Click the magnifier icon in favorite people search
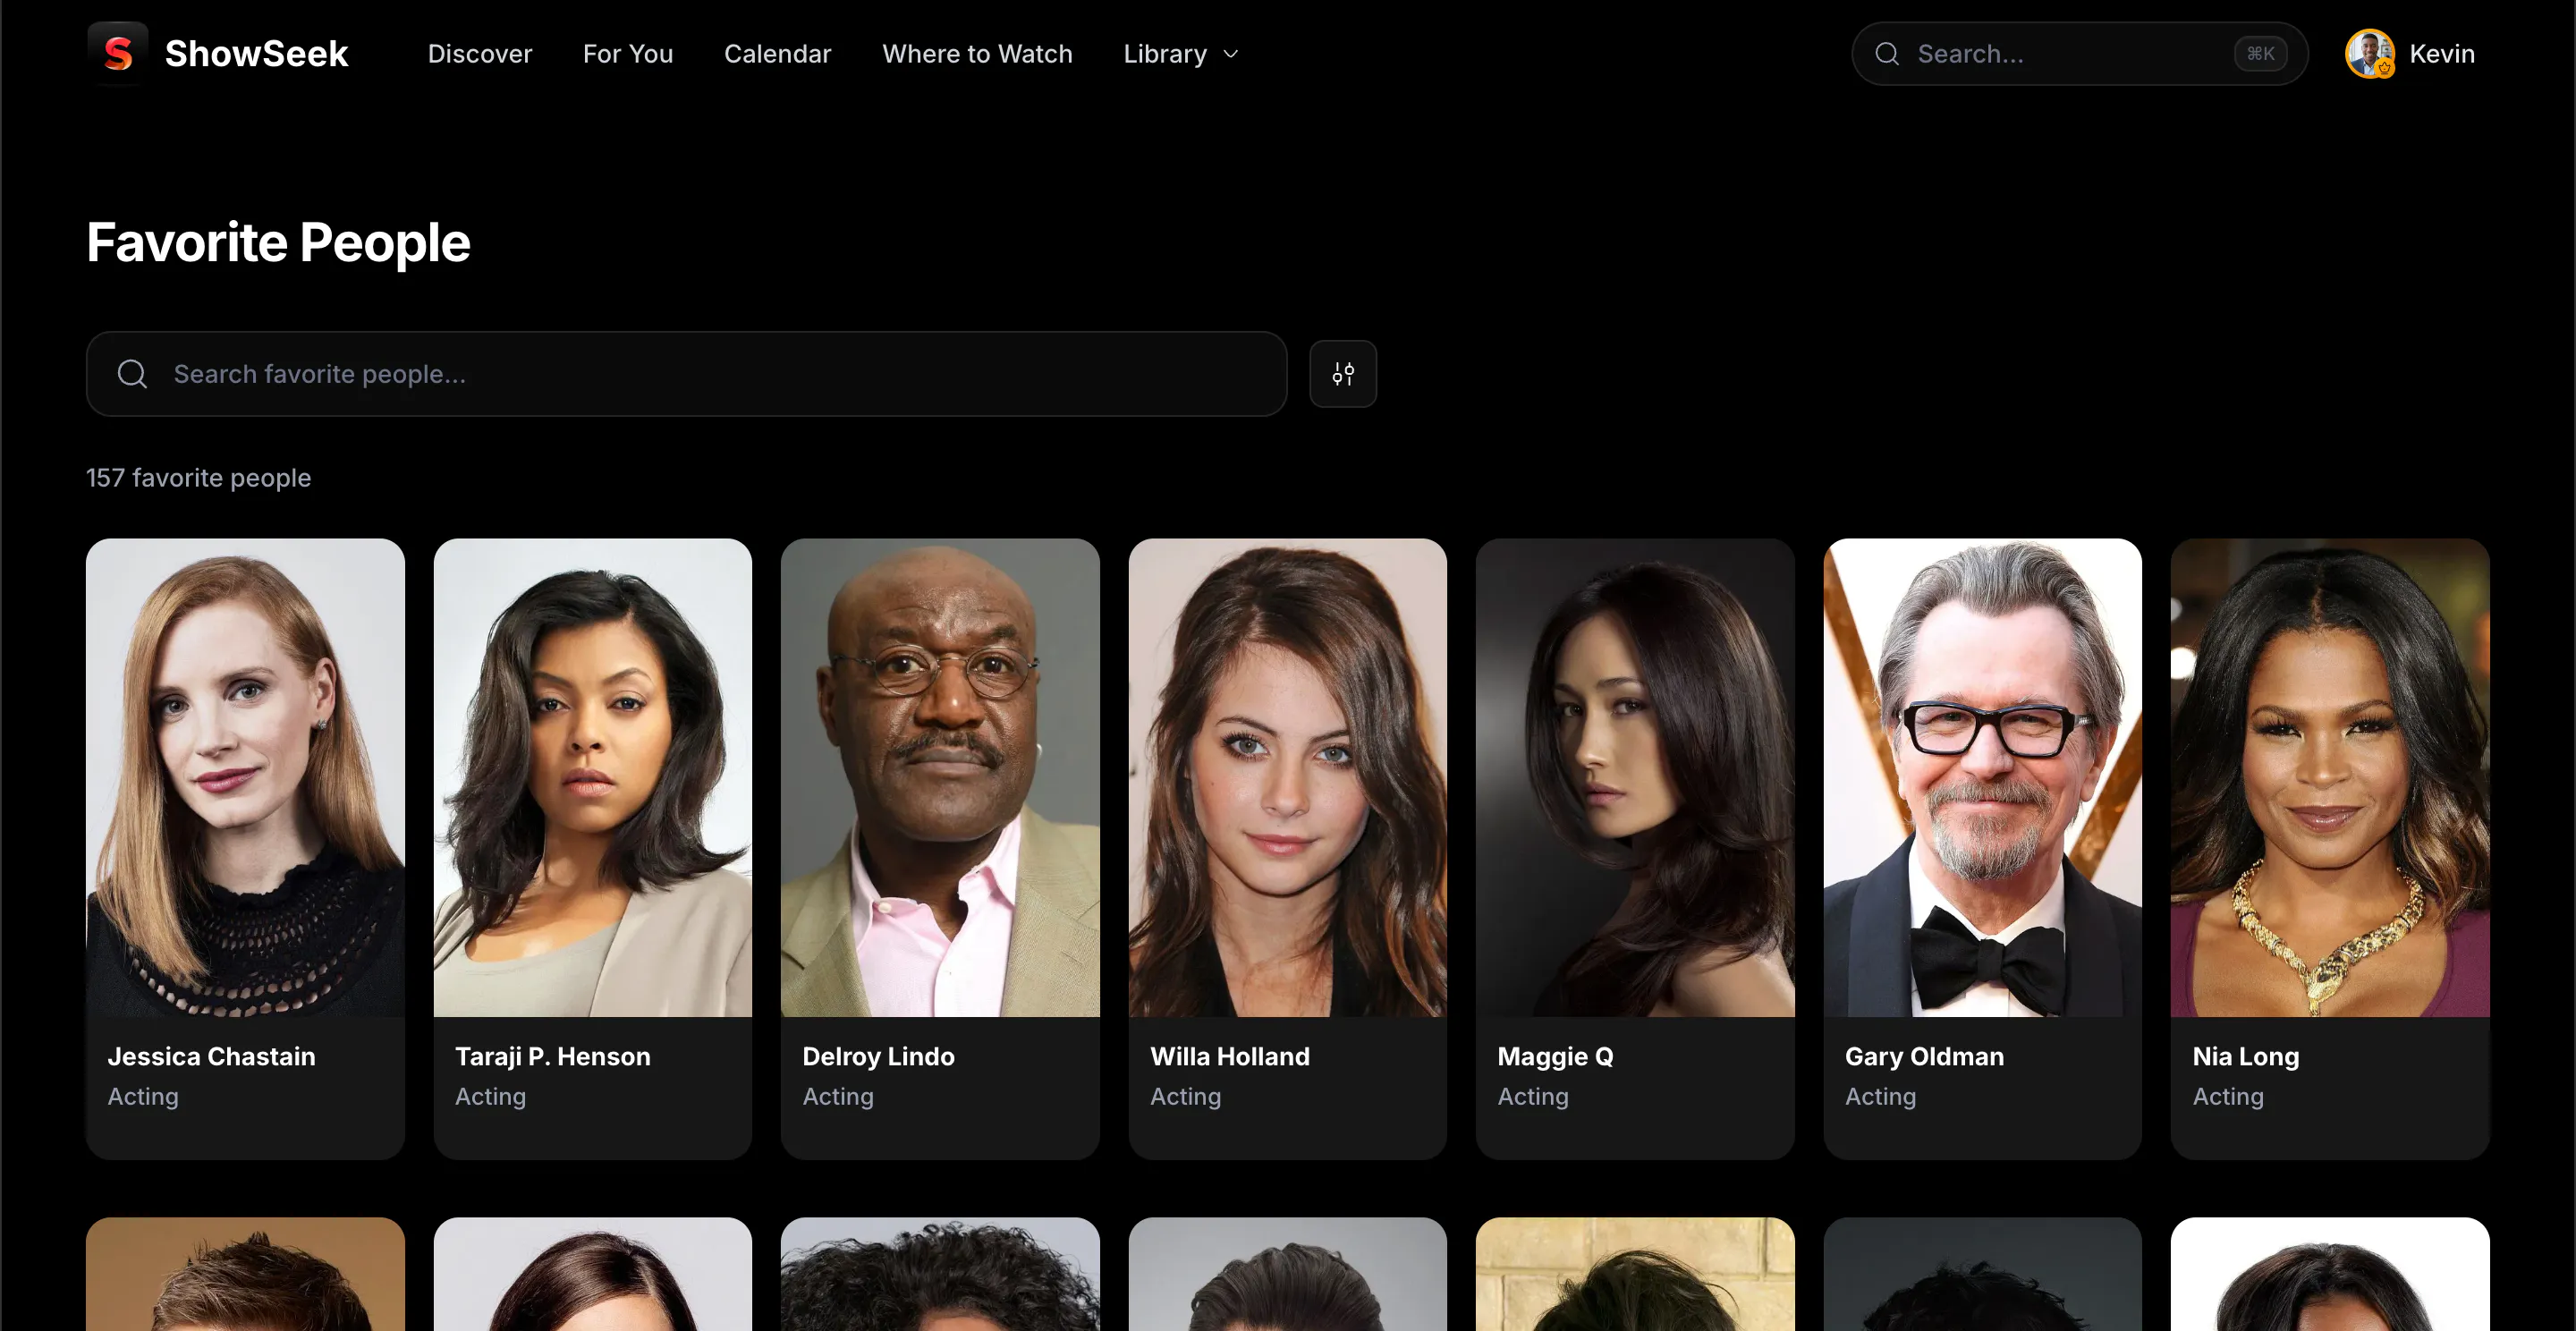 (132, 374)
